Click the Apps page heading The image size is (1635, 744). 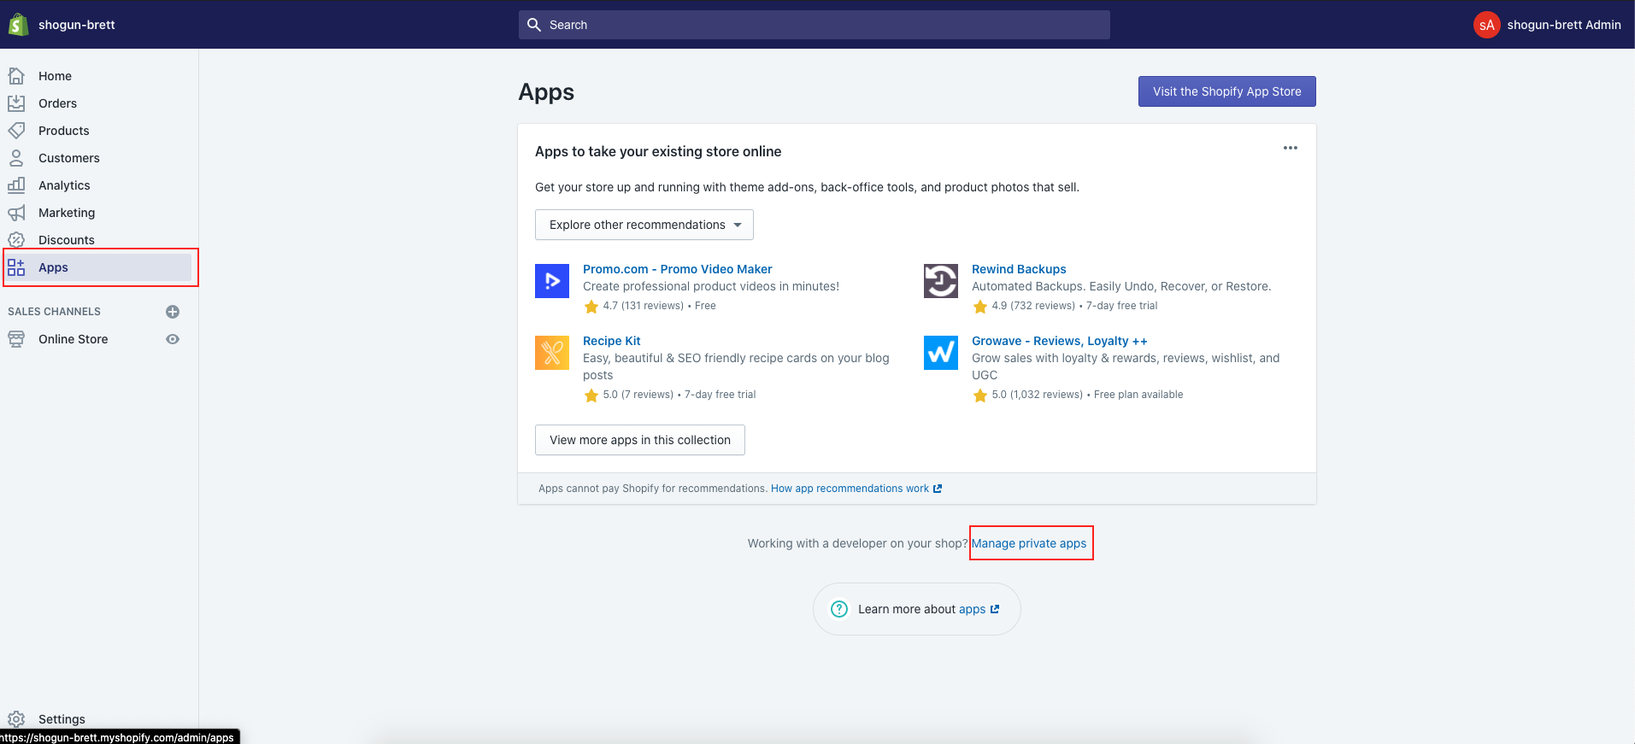pyautogui.click(x=546, y=91)
